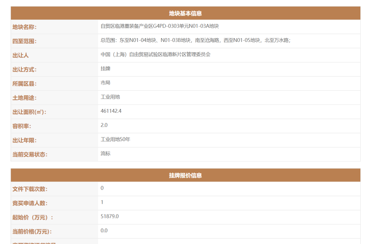371x244 pixels.
Task: Click the current price value 0.0
Action: tap(104, 231)
